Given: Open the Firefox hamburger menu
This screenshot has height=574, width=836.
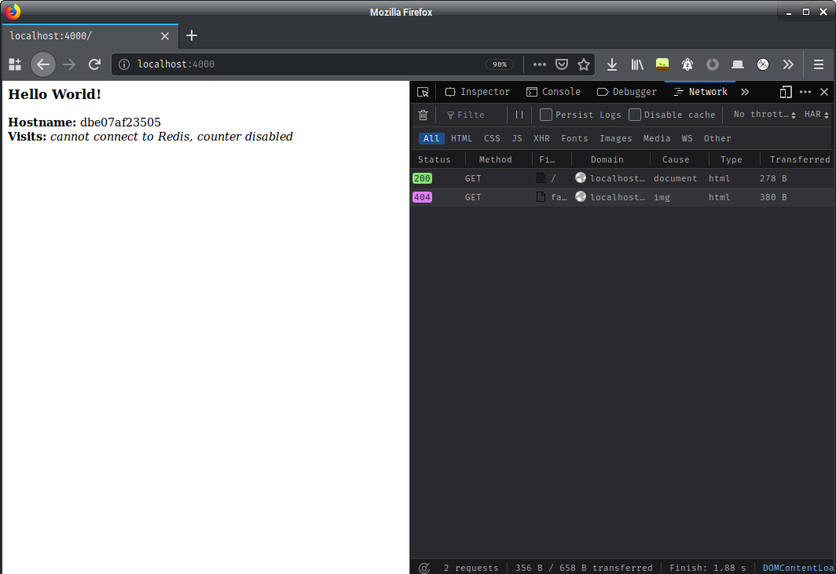Looking at the screenshot, I should [819, 64].
